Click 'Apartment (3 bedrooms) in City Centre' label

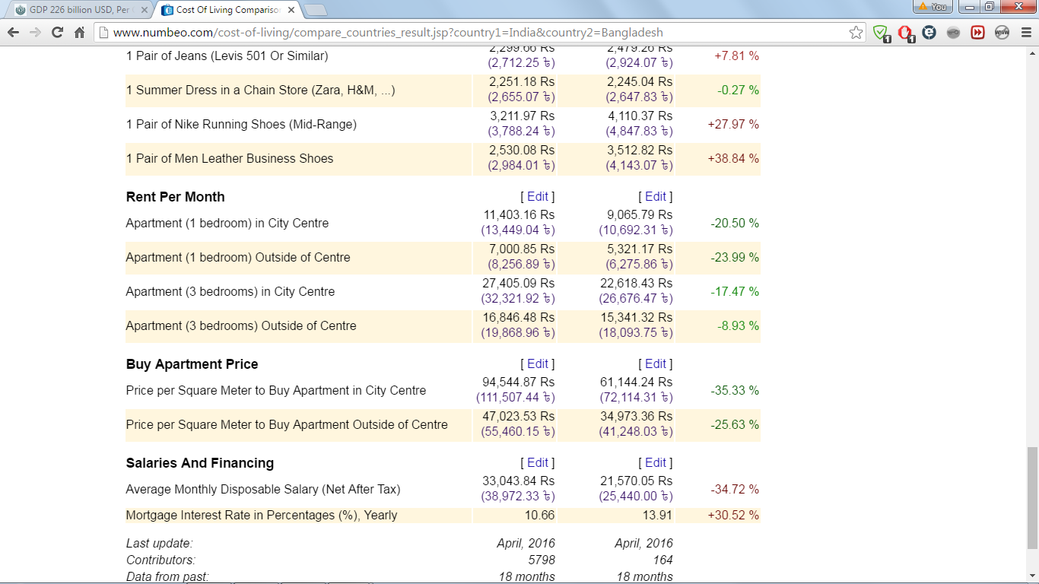click(x=230, y=291)
